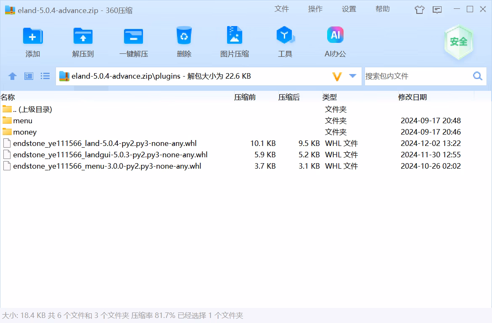The image size is (492, 323).
Task: Open the 文件 (File) menu
Action: (x=282, y=9)
